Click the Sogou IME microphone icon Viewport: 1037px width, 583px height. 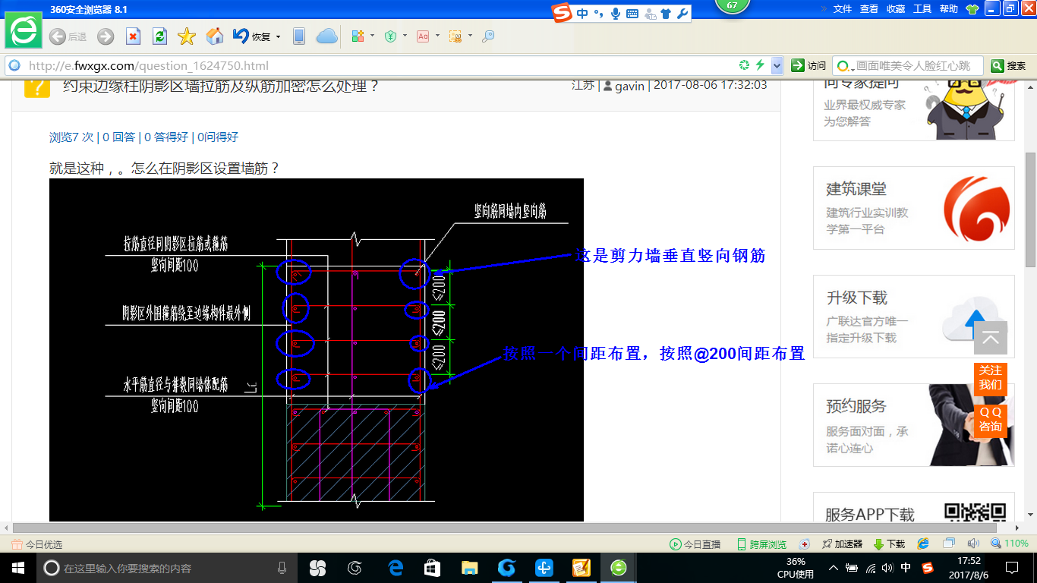point(615,14)
